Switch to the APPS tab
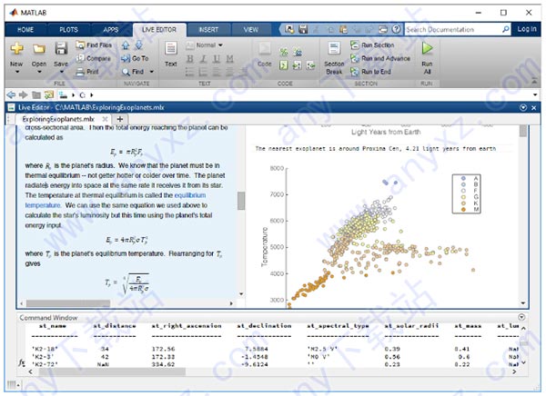The height and width of the screenshot is (396, 546). click(x=111, y=30)
